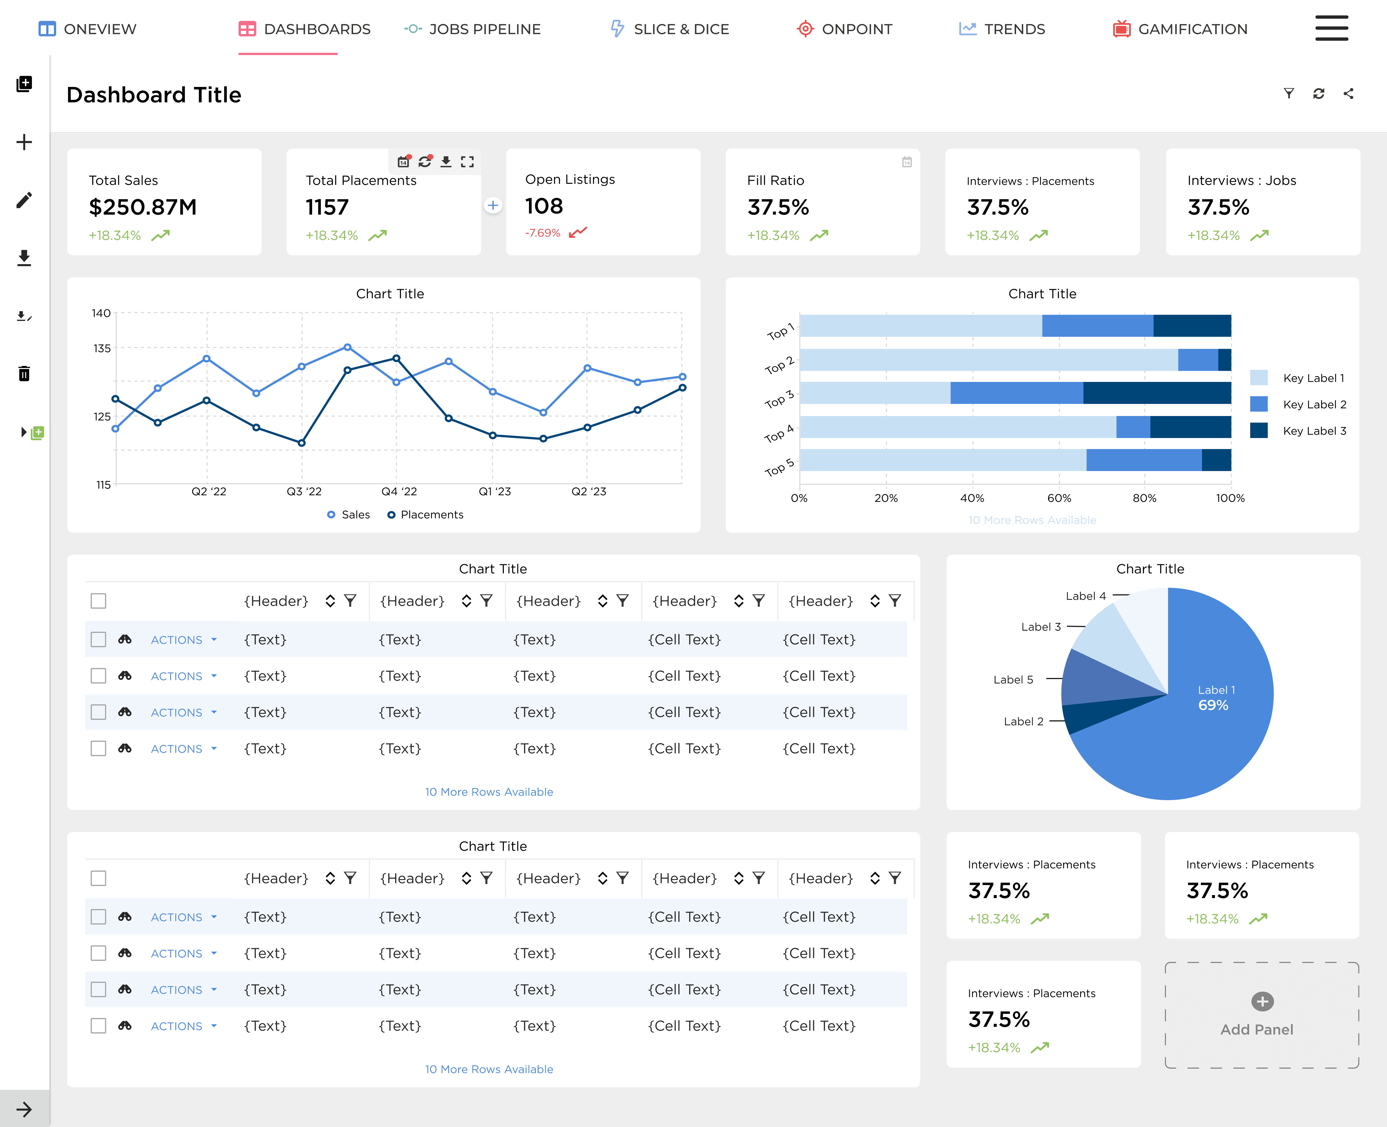Viewport: 1387px width, 1127px height.
Task: Click the dashboard filter funnel icon
Action: [x=1289, y=94]
